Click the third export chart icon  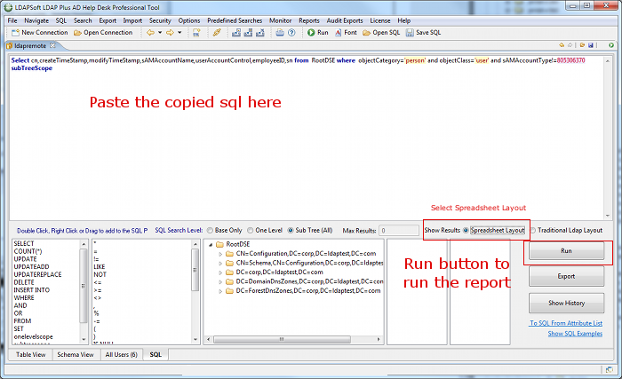(260, 33)
